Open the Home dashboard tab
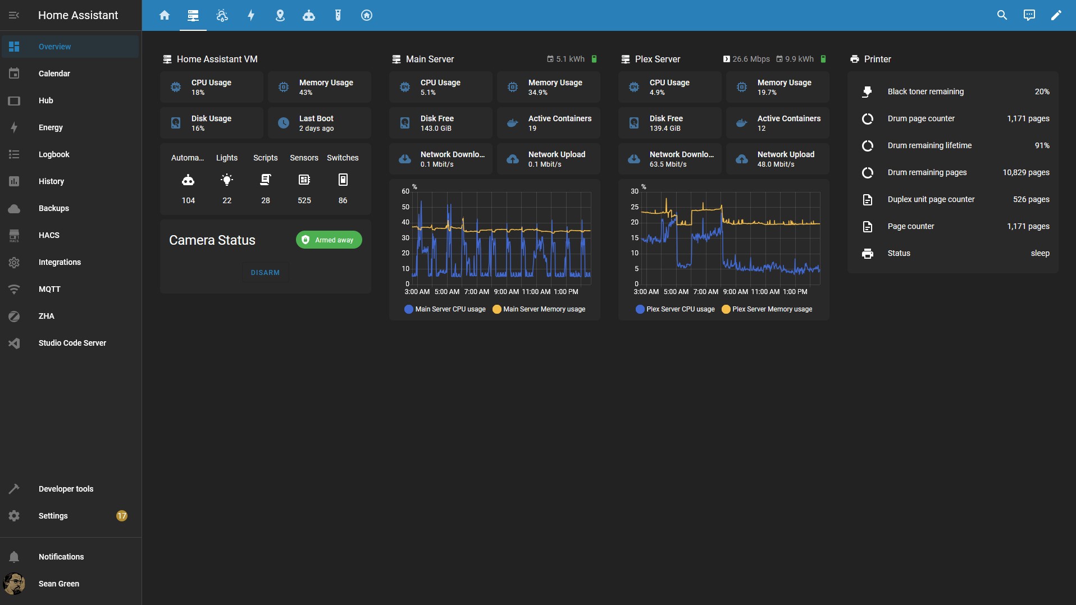The image size is (1076, 605). 164,15
